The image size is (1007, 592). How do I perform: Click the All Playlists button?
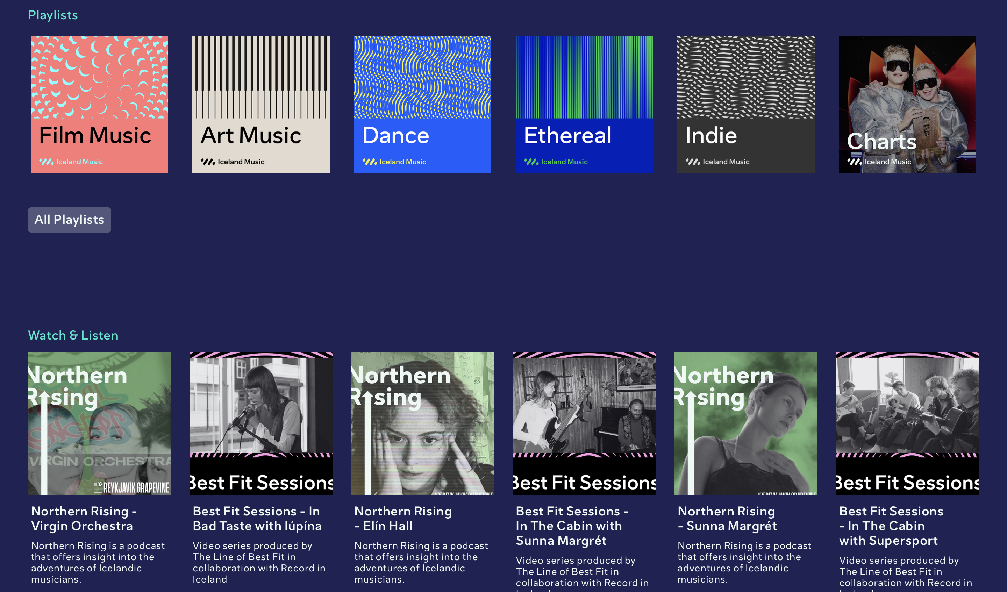[x=70, y=220]
